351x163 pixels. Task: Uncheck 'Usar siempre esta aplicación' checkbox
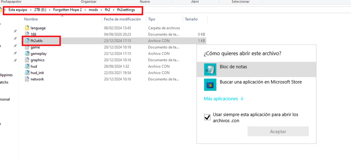coord(207,118)
